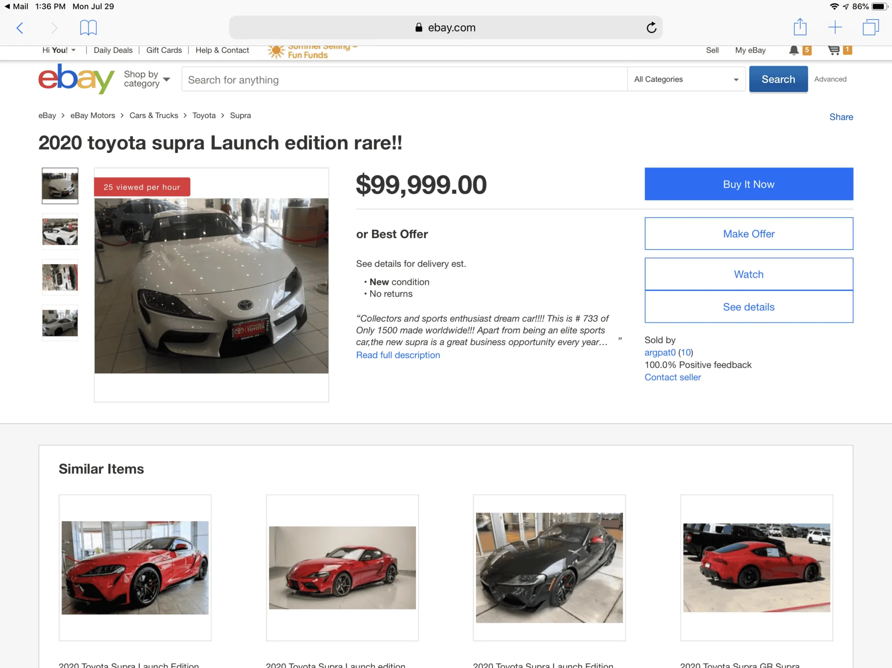Open the All Categories dropdown
The width and height of the screenshot is (892, 668).
tap(686, 79)
